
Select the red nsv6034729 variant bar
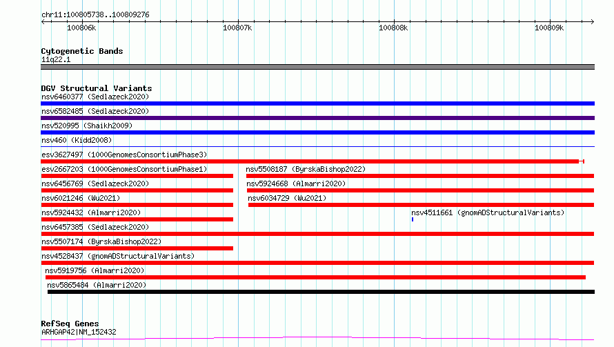(x=421, y=205)
